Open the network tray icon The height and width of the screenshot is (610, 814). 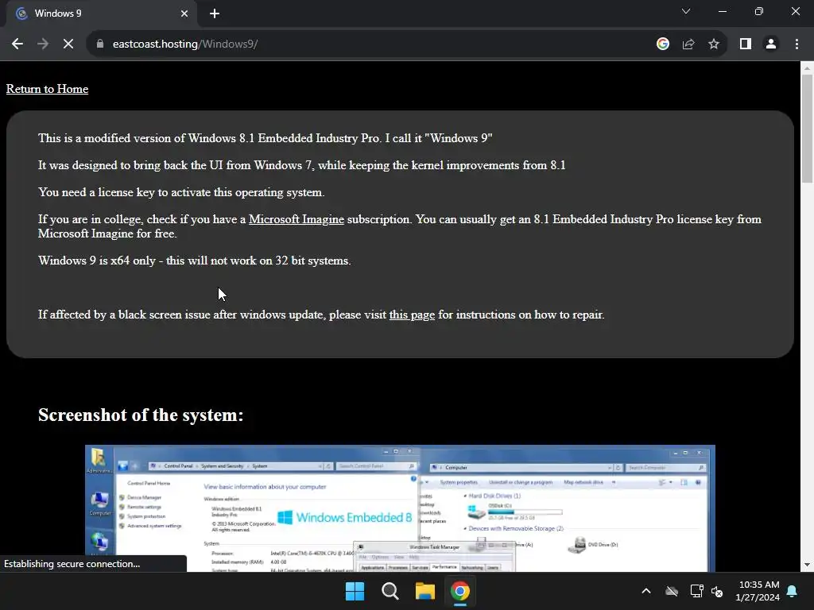click(696, 591)
